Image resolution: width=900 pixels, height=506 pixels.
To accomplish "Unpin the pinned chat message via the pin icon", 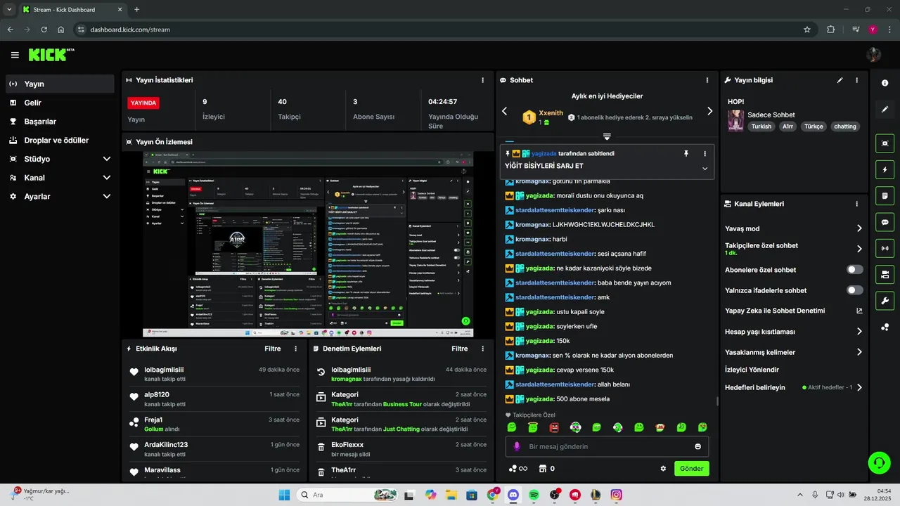I will coord(686,153).
